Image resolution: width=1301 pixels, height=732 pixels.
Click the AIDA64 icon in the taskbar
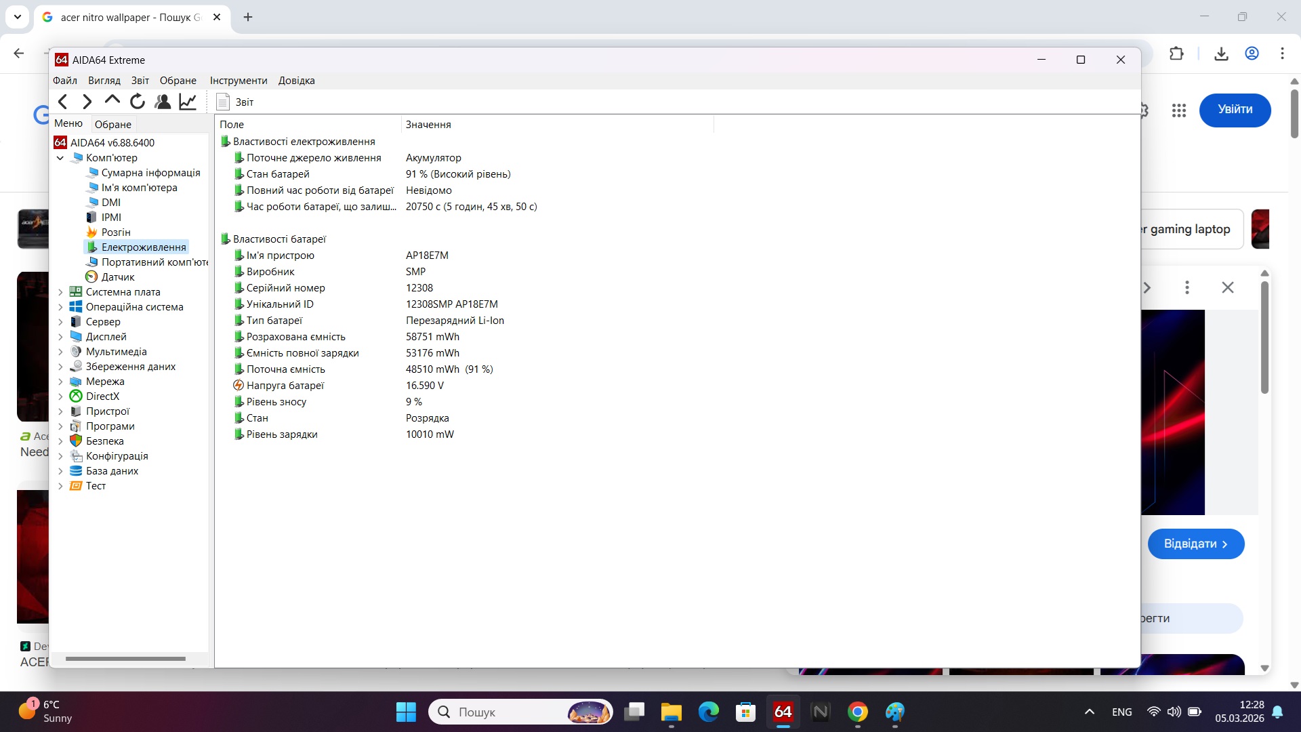pos(783,712)
